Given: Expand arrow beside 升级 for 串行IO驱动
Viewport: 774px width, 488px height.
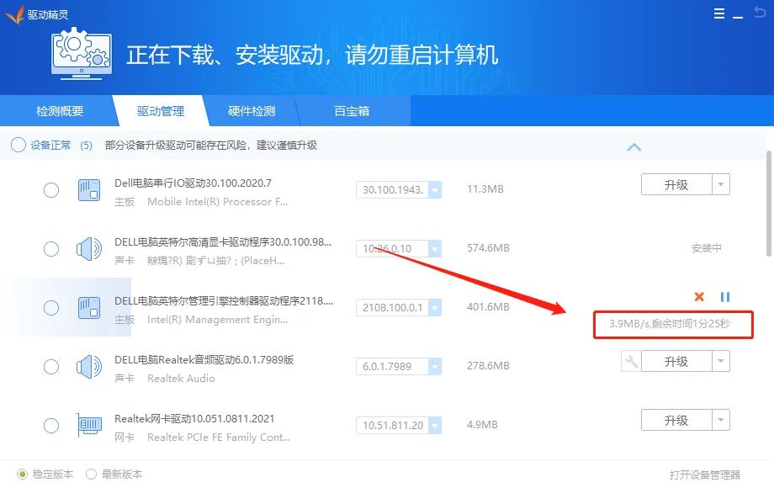Looking at the screenshot, I should point(721,184).
